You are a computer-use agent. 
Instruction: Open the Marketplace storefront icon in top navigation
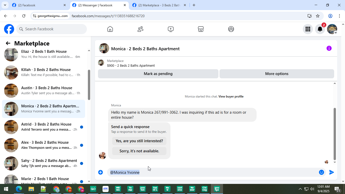(x=201, y=29)
